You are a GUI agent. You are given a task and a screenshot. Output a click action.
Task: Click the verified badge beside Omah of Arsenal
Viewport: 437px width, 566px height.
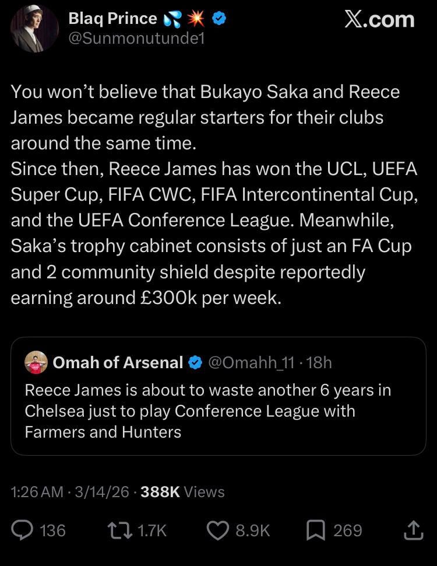195,362
